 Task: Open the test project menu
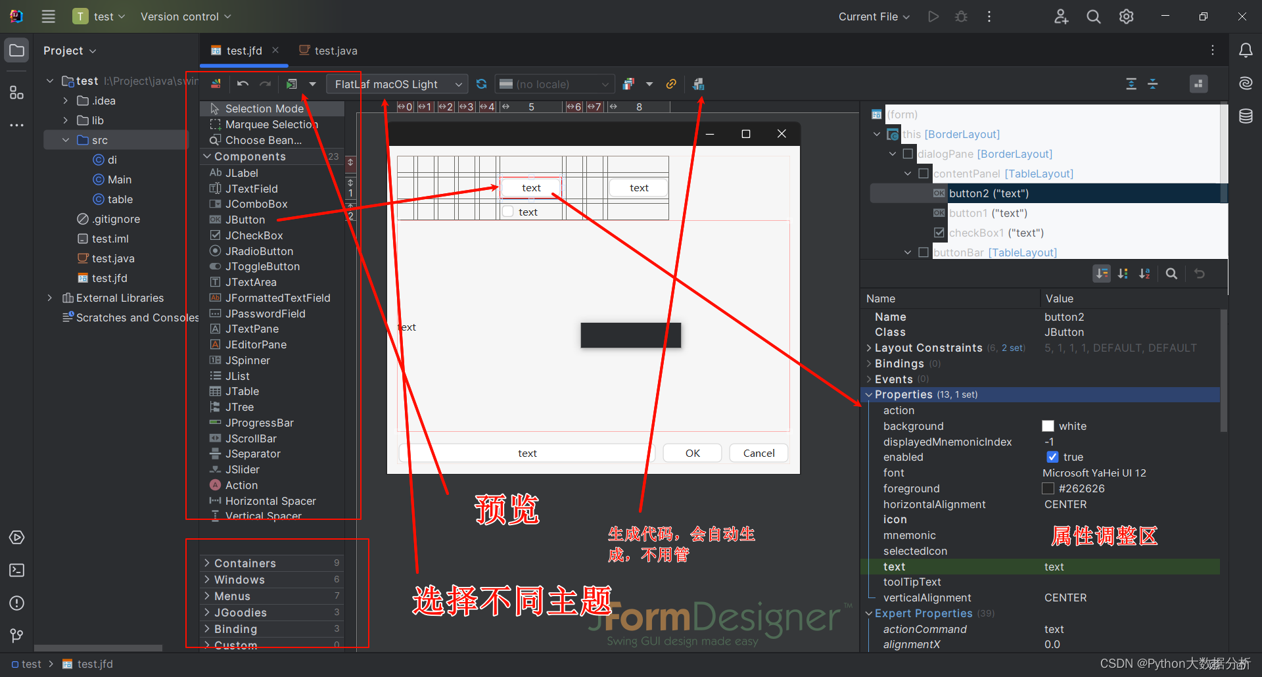tap(99, 16)
